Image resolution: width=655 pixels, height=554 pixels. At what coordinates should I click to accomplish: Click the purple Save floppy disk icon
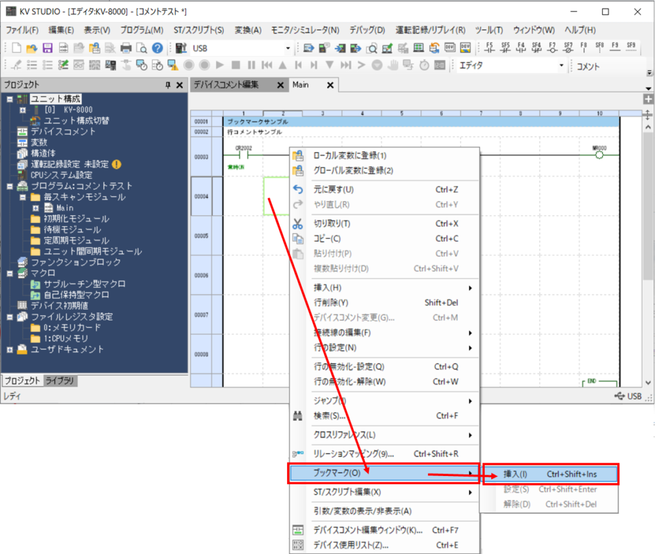pos(47,48)
